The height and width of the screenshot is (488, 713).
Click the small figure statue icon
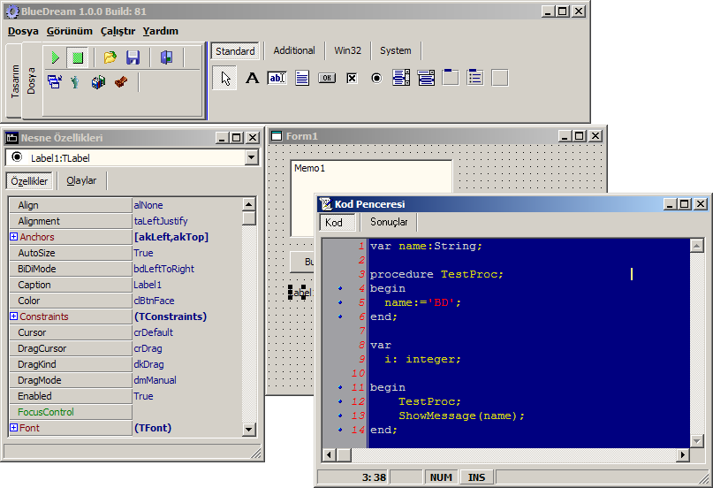(x=75, y=82)
